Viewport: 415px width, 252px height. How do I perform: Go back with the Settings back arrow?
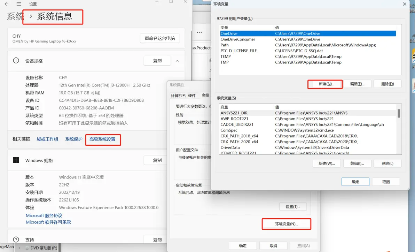click(x=6, y=4)
